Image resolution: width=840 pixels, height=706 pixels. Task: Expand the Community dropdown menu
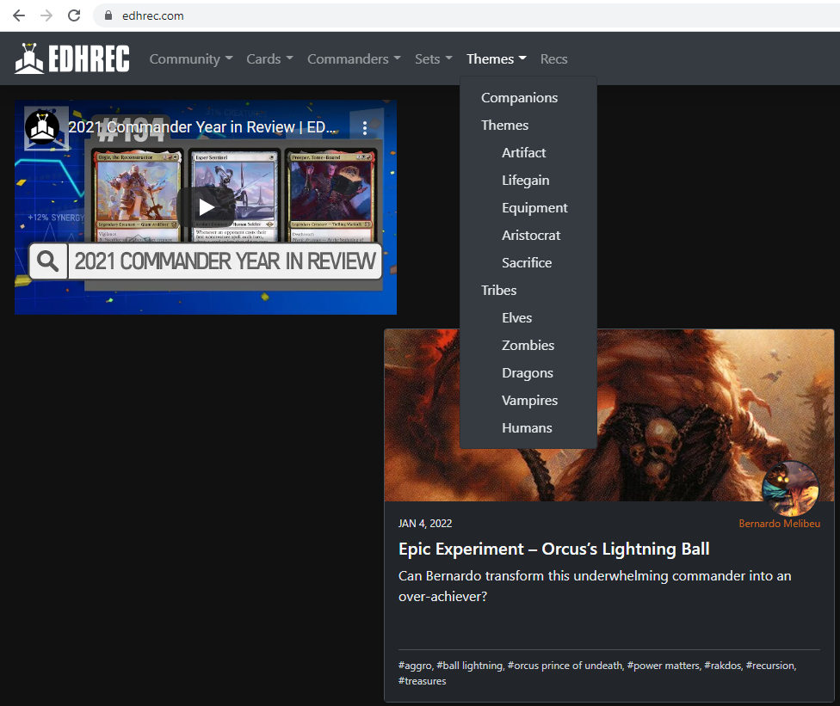pyautogui.click(x=191, y=58)
